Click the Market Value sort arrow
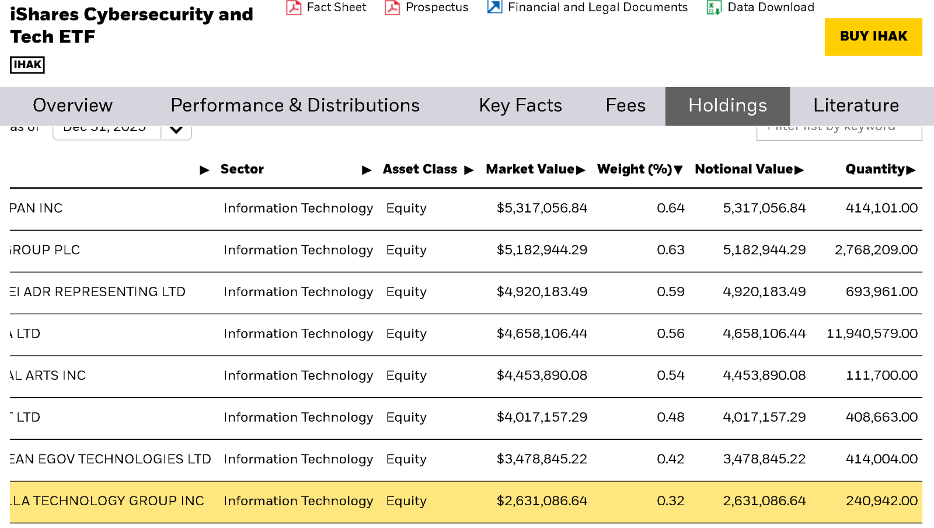Viewport: 934px width, 528px height. coord(581,170)
